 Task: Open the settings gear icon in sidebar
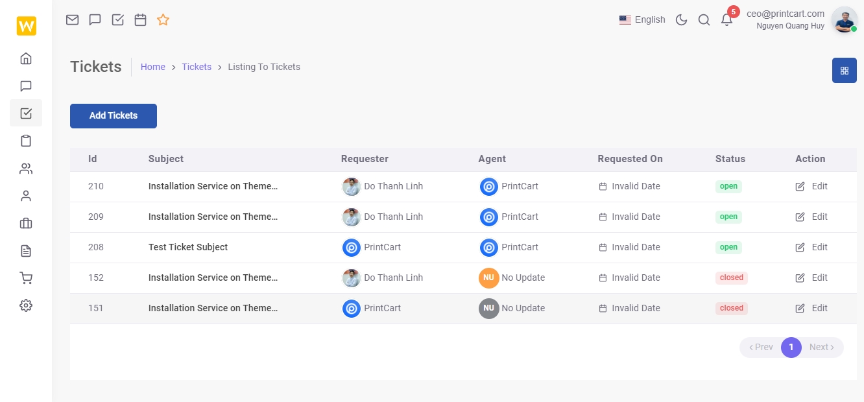click(x=26, y=305)
